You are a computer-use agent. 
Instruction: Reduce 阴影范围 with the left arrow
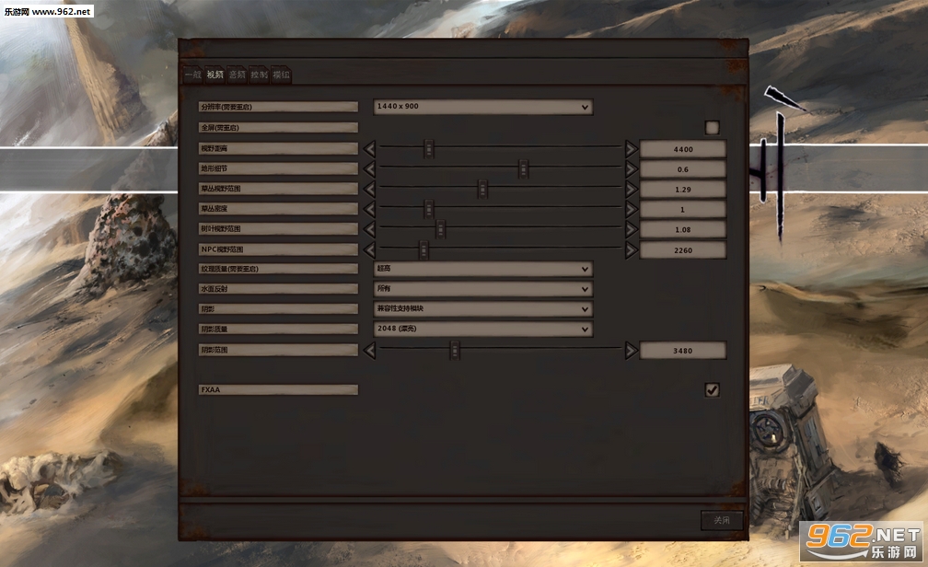pyautogui.click(x=369, y=351)
